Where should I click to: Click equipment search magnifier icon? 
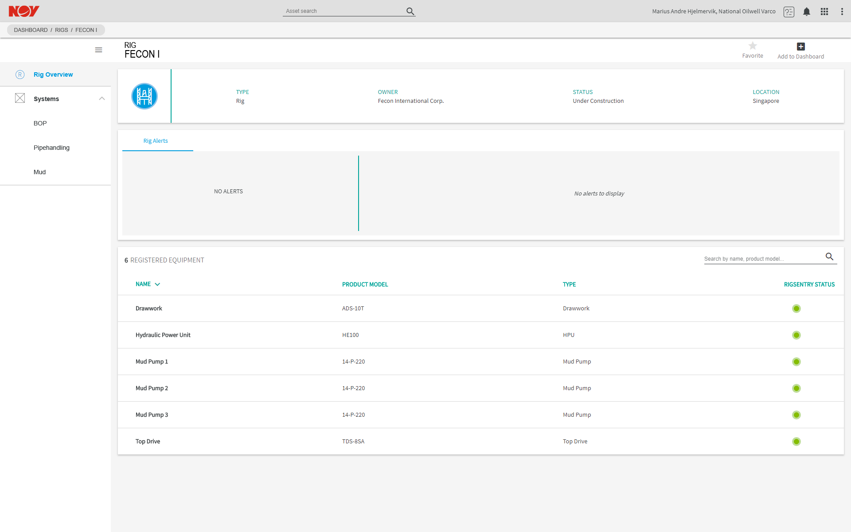tap(830, 257)
